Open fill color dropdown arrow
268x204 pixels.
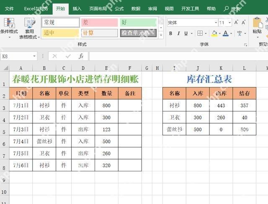pyautogui.click(x=219, y=34)
